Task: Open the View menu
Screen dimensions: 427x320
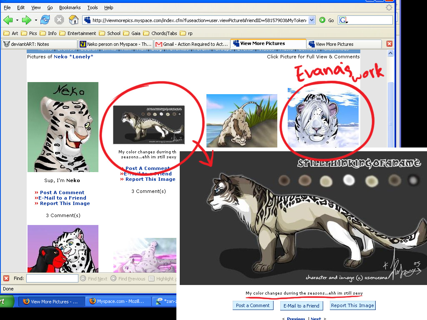Action: (36, 7)
